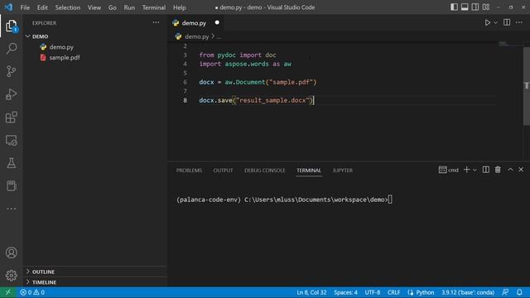Click Ln 8, Col 32 go to line
This screenshot has height=298, width=530.
coord(311,292)
